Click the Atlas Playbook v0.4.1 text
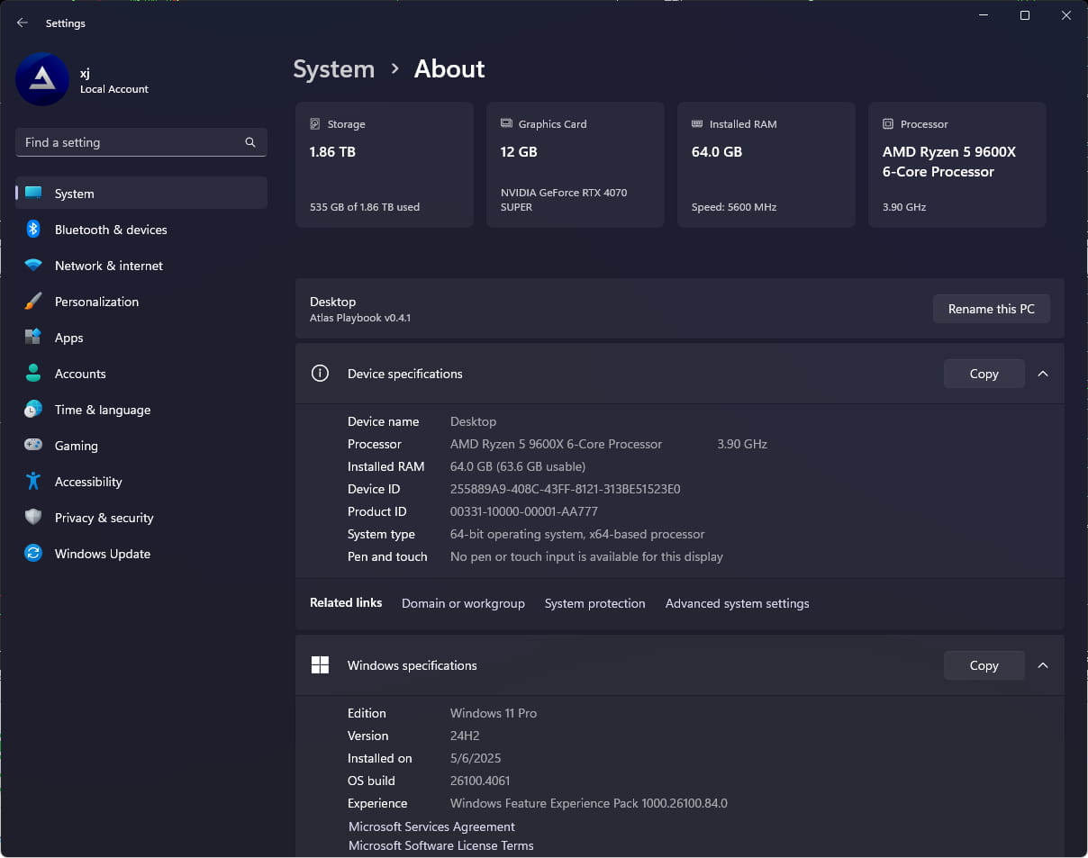Image resolution: width=1088 pixels, height=858 pixels. click(x=360, y=318)
